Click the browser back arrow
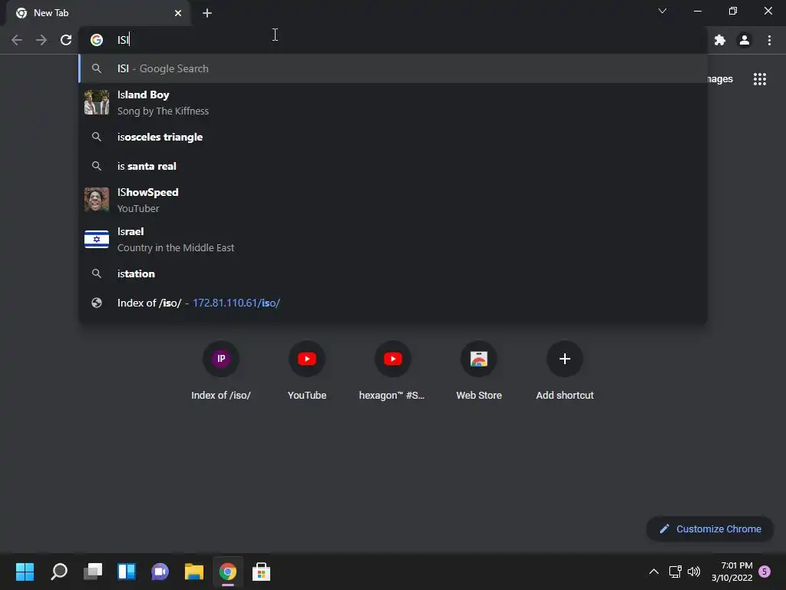This screenshot has height=590, width=786. point(17,40)
